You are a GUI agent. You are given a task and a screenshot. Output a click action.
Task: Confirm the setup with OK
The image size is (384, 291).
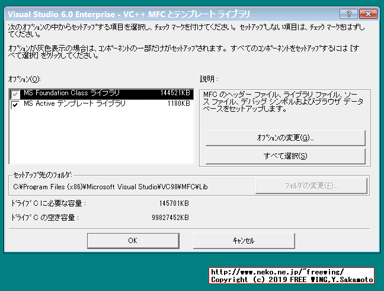click(x=133, y=241)
